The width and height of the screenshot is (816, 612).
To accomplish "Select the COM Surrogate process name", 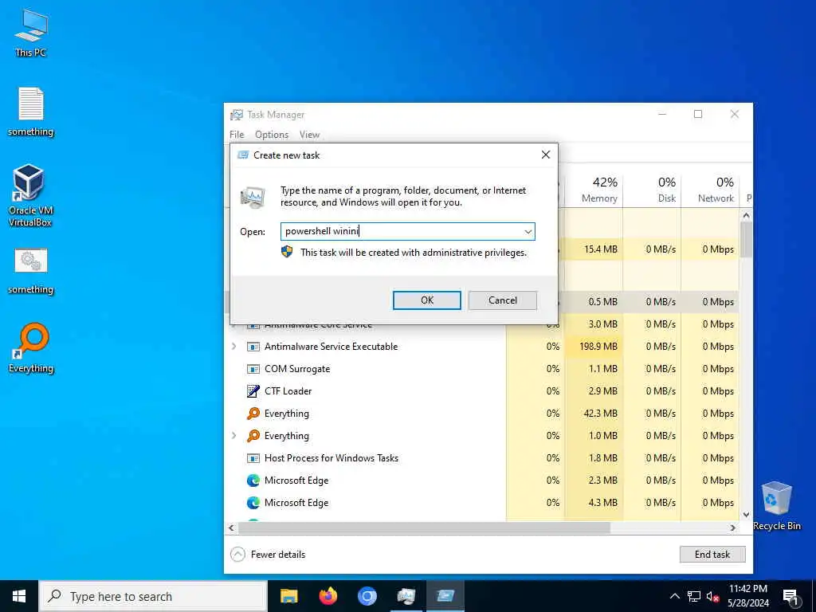I will point(297,369).
